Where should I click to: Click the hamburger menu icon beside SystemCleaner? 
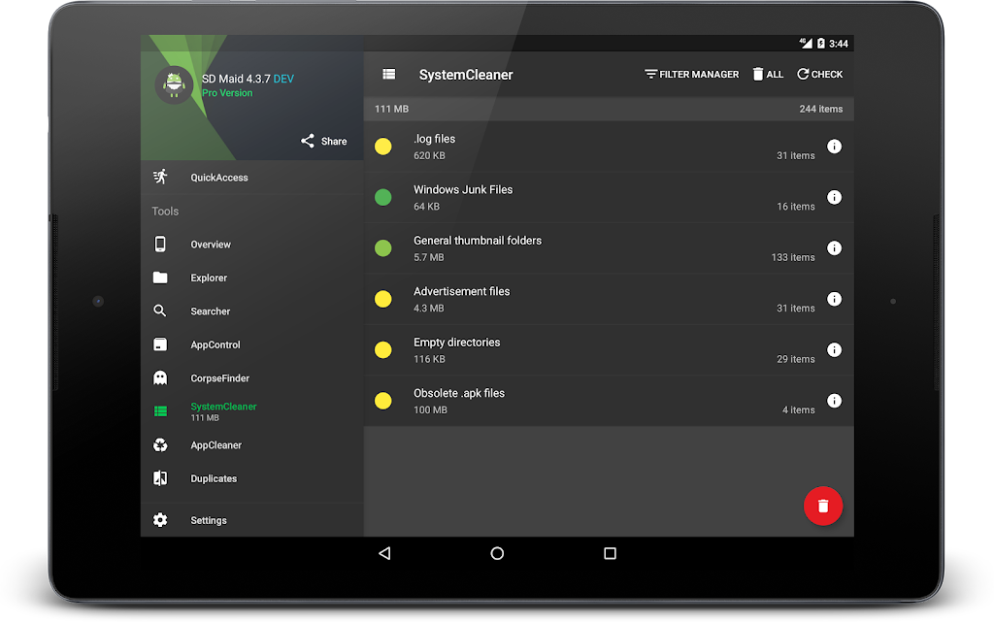[x=389, y=75]
